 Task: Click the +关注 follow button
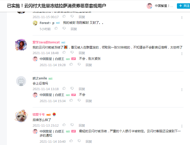click(184, 6)
